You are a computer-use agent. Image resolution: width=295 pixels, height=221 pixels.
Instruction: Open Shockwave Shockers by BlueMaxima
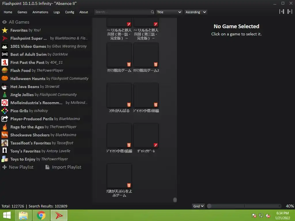46,135
